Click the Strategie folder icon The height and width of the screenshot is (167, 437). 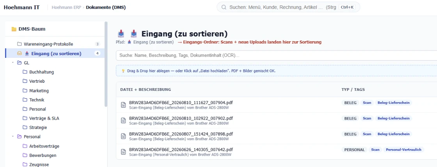click(x=25, y=127)
